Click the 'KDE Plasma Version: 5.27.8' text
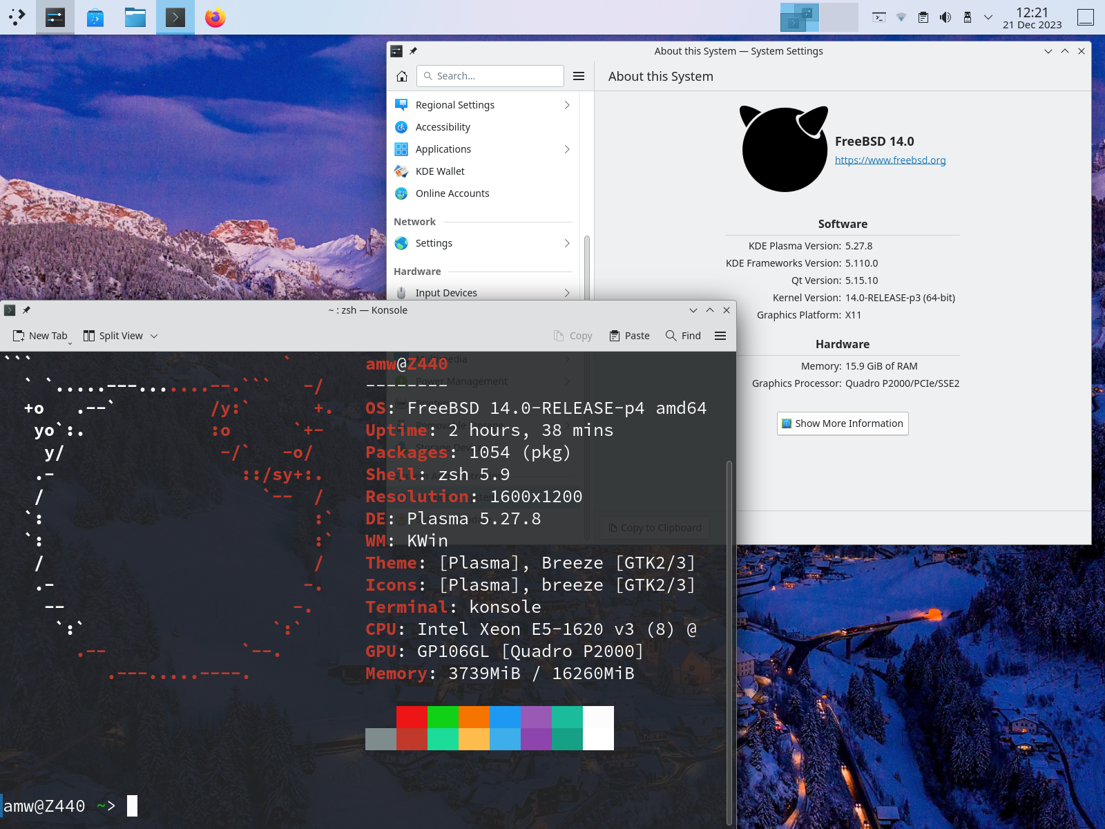 [x=811, y=246]
